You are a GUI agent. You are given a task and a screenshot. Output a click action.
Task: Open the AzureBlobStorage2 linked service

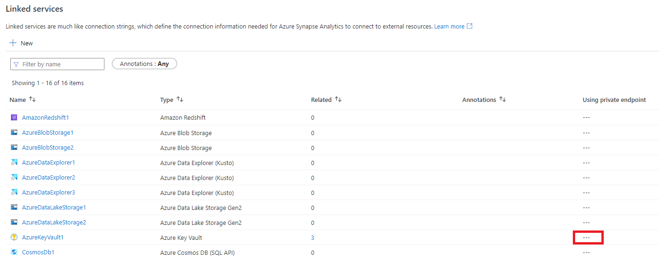[x=48, y=147]
